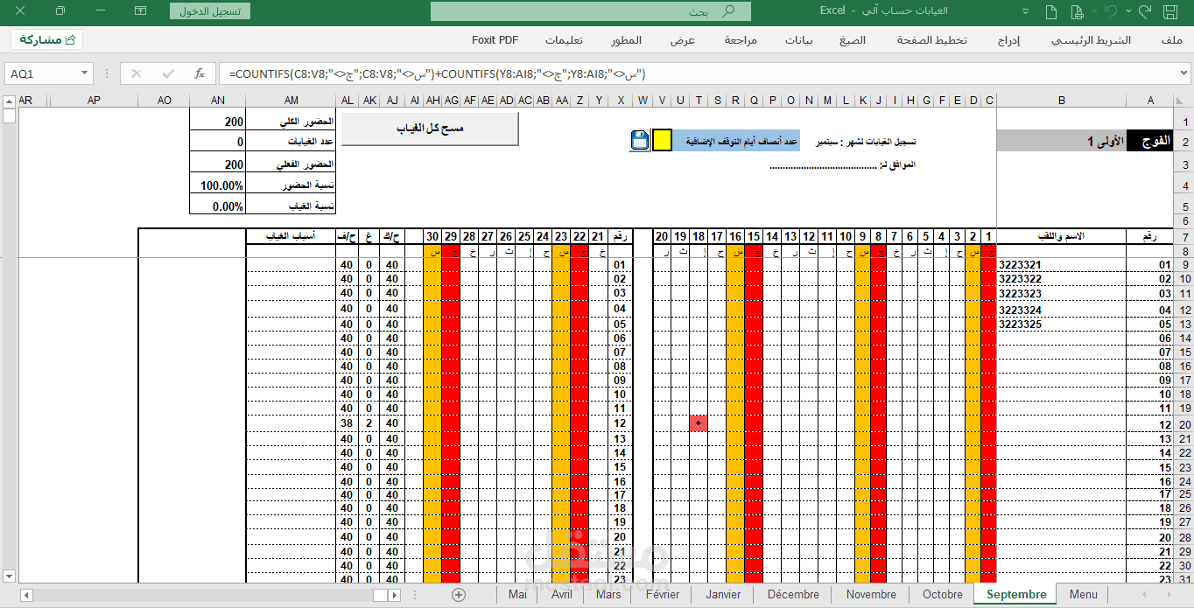Open the إدراج Insert tab

[x=1009, y=40]
